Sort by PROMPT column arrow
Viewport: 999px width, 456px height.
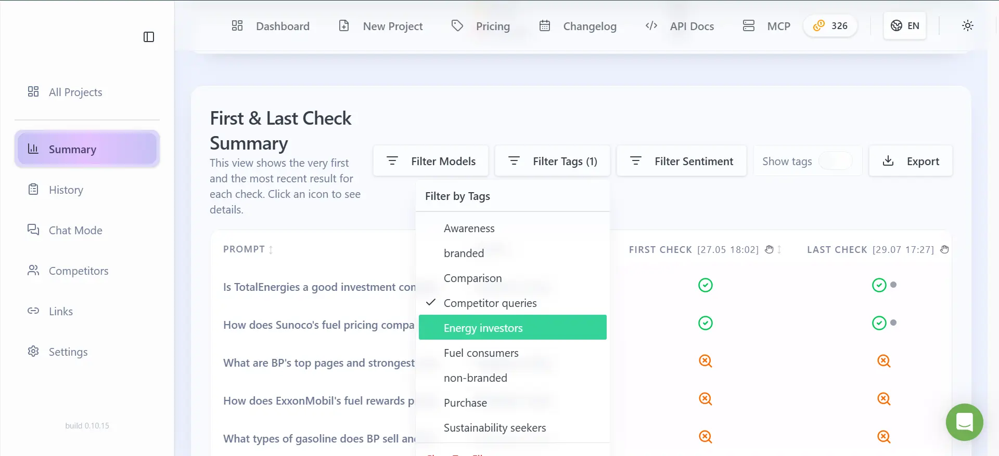[x=271, y=250]
